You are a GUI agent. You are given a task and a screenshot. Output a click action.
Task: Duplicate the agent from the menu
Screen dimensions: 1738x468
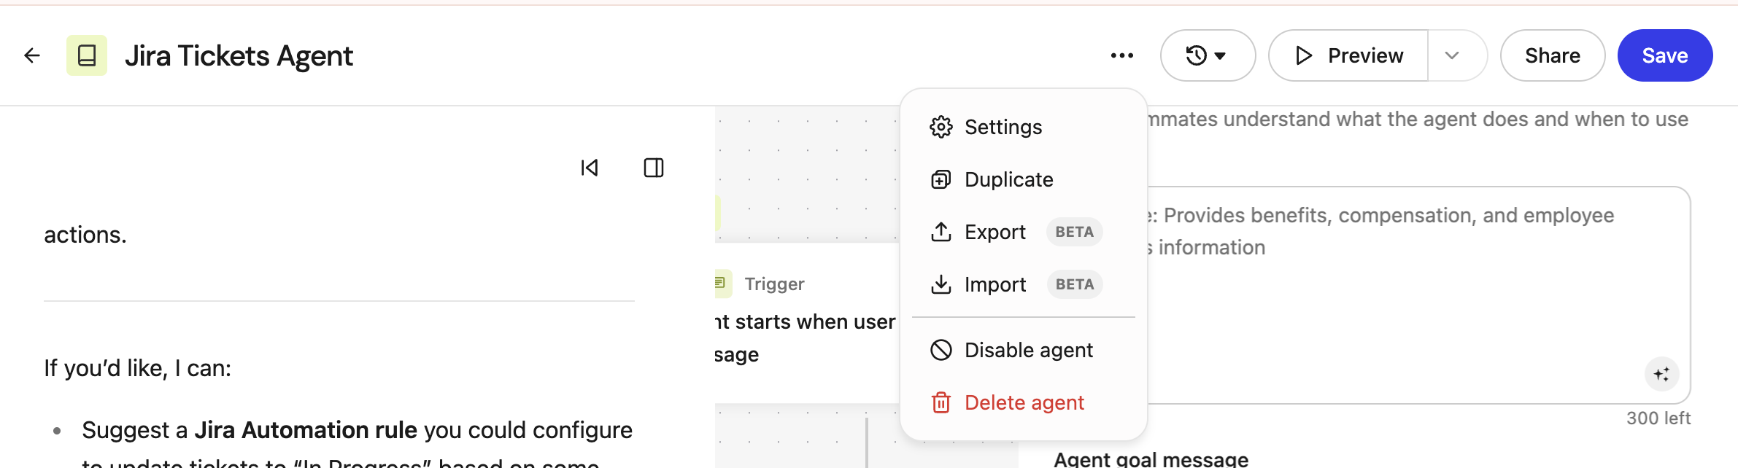pyautogui.click(x=1008, y=179)
